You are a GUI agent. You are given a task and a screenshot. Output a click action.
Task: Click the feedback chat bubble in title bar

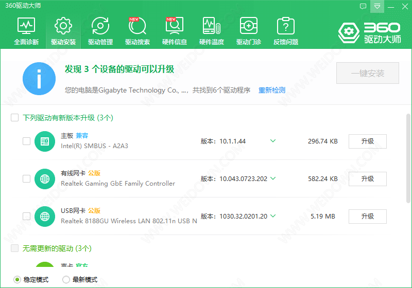pos(363,7)
